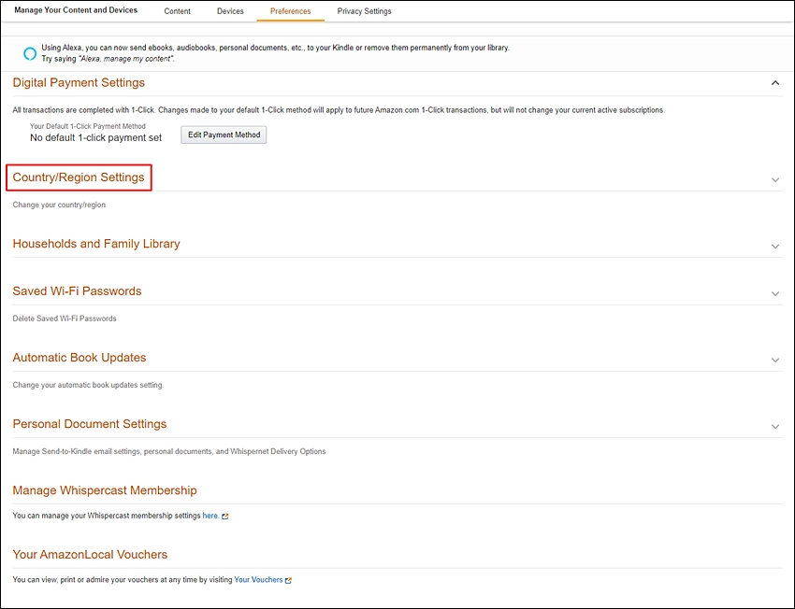Click 'No default 1-click payment set' text
Screen dimensions: 795x609
(x=95, y=137)
